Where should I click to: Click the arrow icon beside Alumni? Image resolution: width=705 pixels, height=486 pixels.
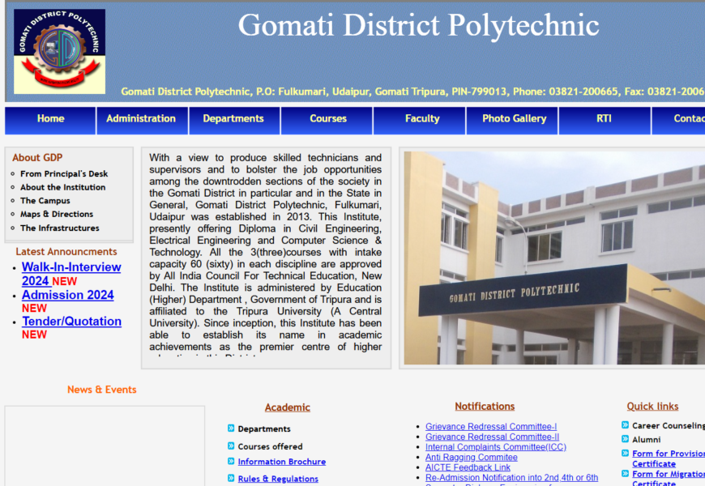626,439
